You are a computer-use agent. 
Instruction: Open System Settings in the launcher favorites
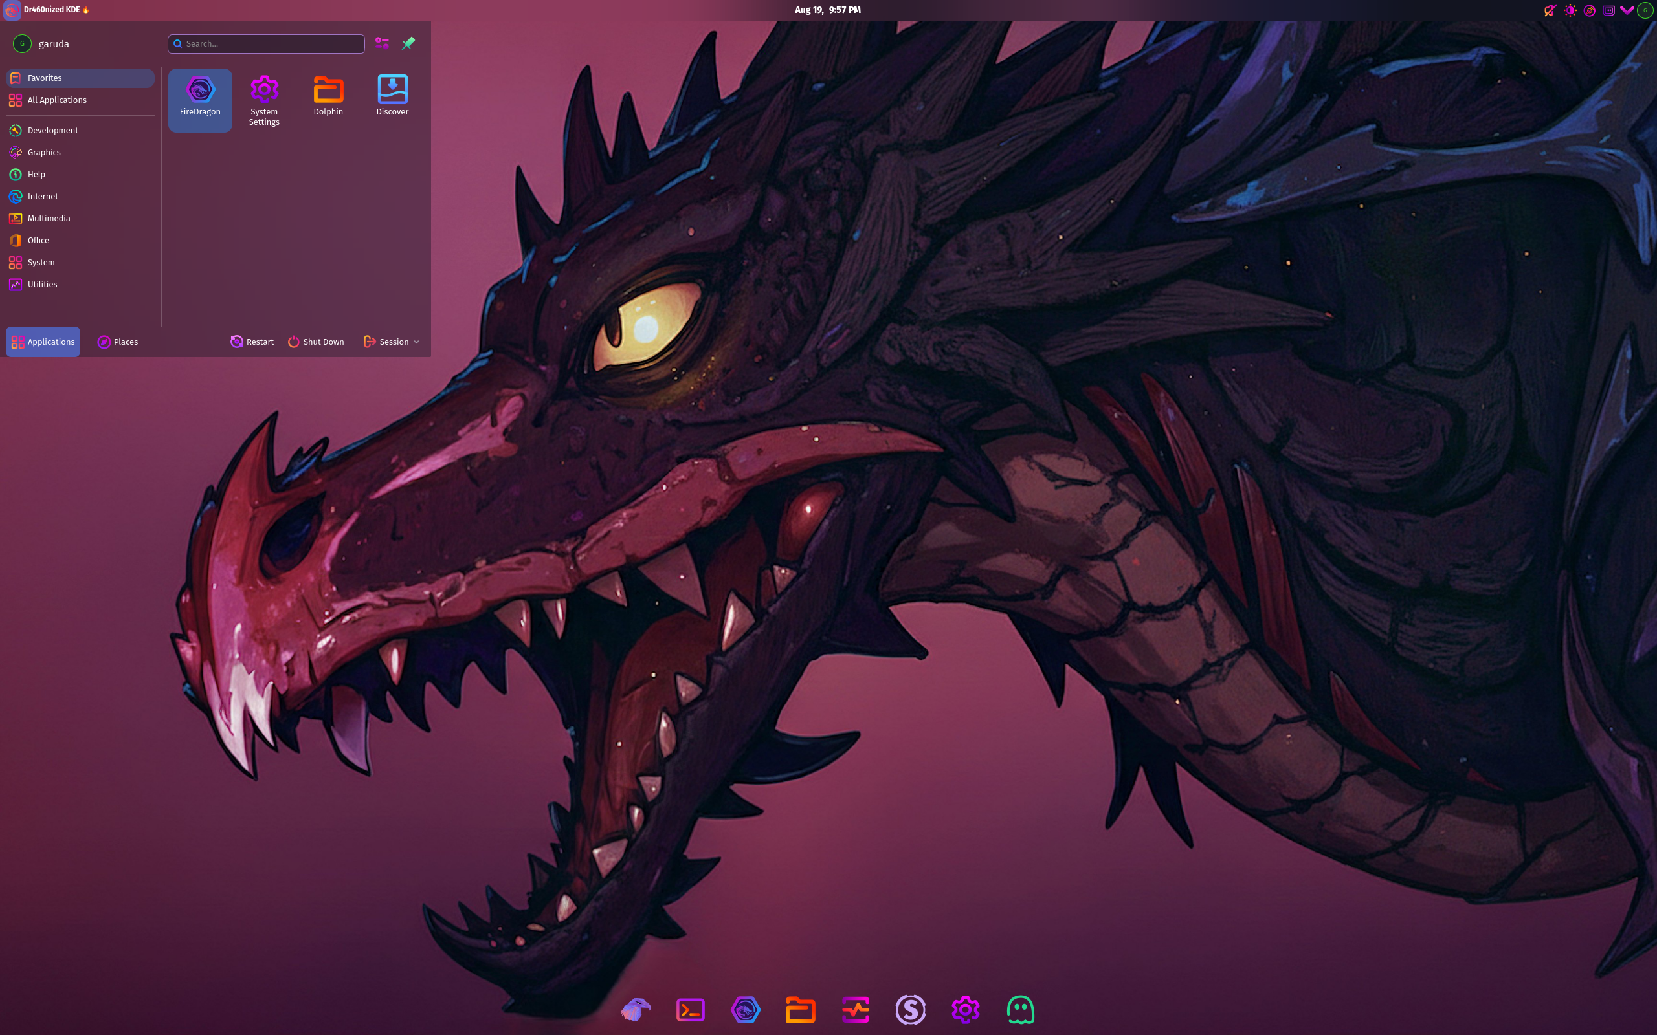click(x=263, y=100)
